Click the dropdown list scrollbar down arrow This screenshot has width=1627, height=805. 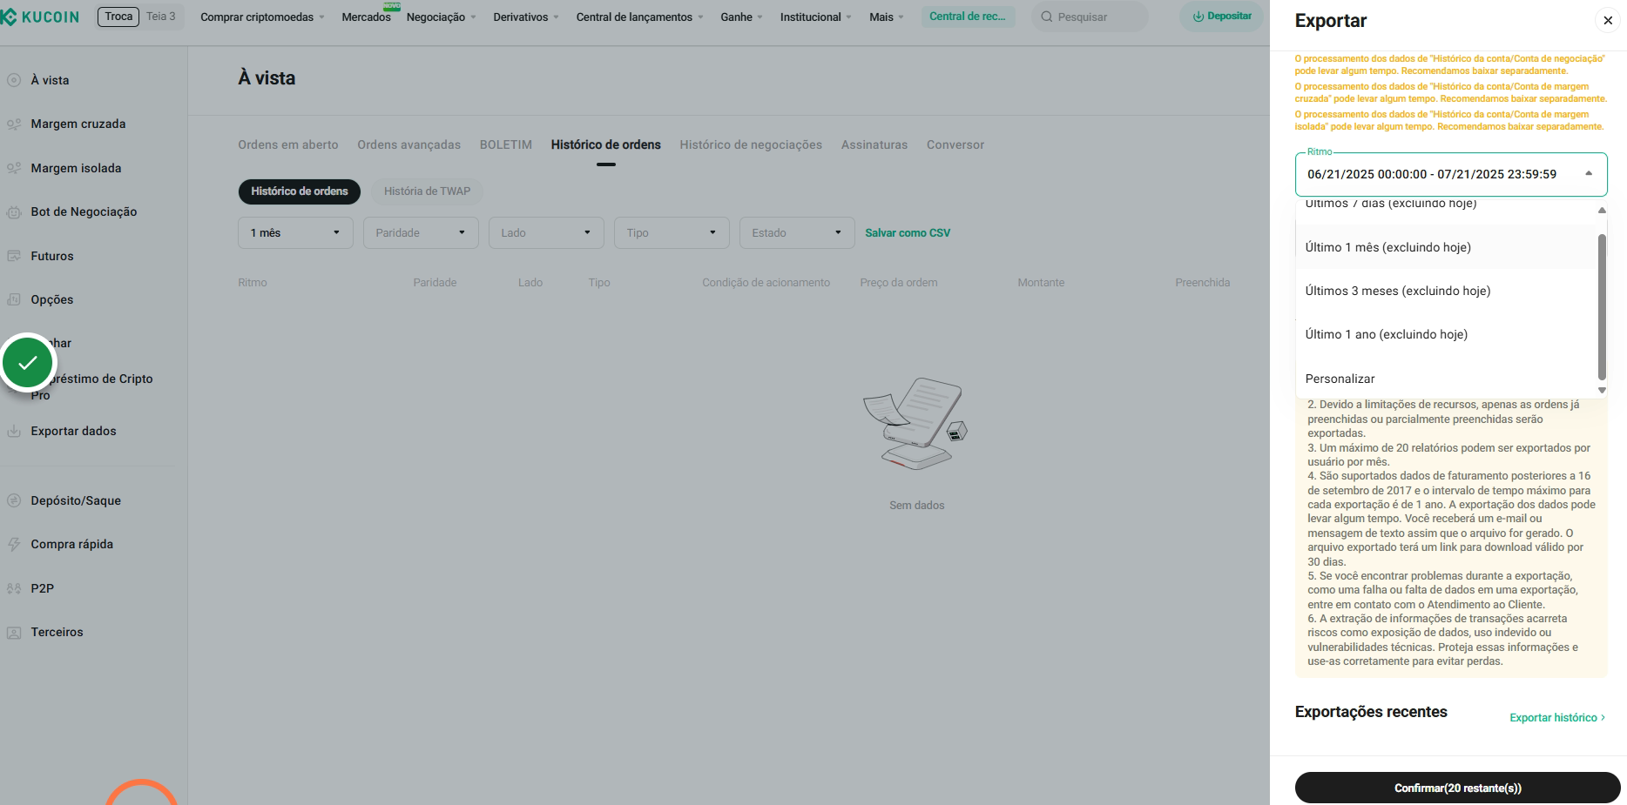pos(1602,391)
